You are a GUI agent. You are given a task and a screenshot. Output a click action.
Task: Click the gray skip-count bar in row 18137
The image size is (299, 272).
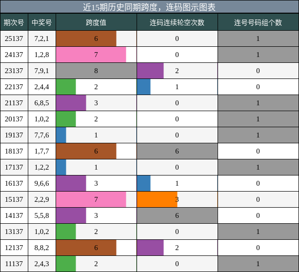178,151
